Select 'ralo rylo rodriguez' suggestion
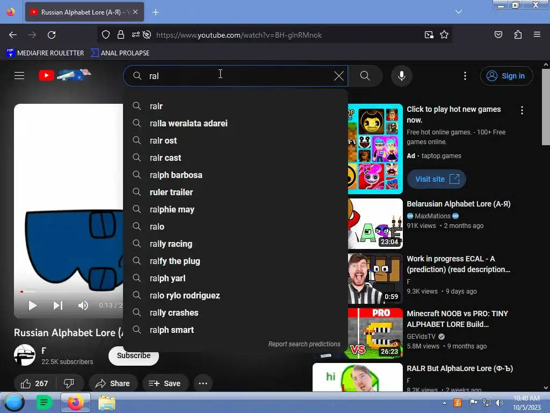The height and width of the screenshot is (413, 550). [235, 295]
